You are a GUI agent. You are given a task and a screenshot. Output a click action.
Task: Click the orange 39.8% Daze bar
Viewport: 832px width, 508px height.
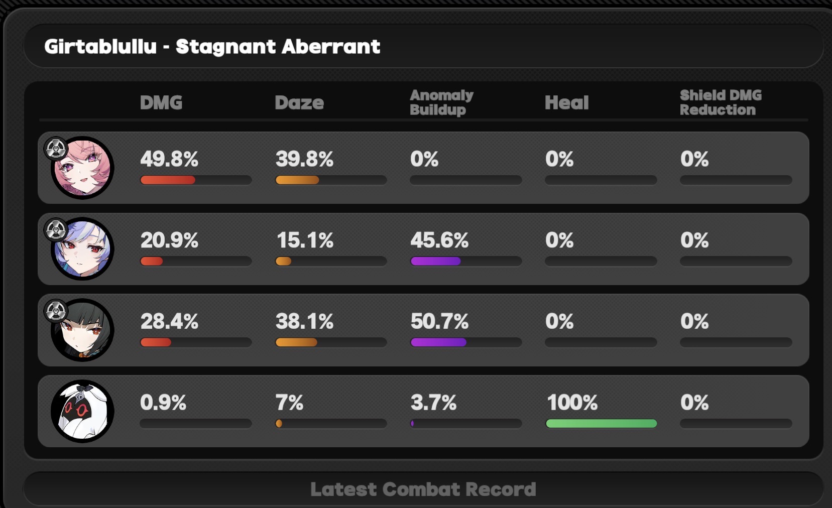coord(297,180)
